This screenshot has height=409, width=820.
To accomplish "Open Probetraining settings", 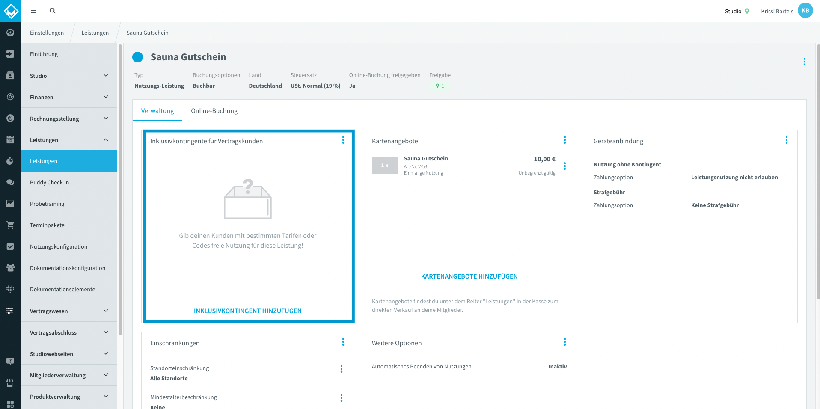I will tap(69, 204).
